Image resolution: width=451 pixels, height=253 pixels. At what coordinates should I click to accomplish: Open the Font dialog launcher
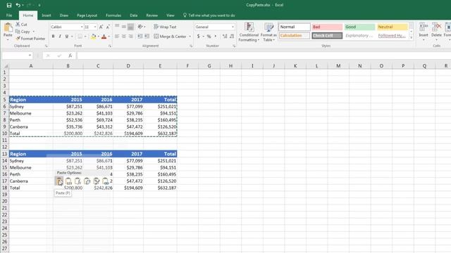110,46
